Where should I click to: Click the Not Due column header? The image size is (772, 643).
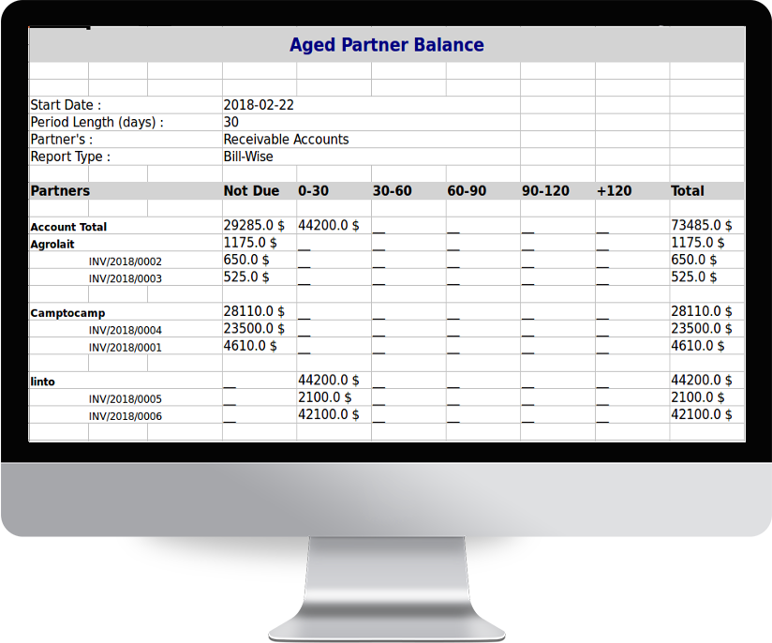pyautogui.click(x=251, y=191)
